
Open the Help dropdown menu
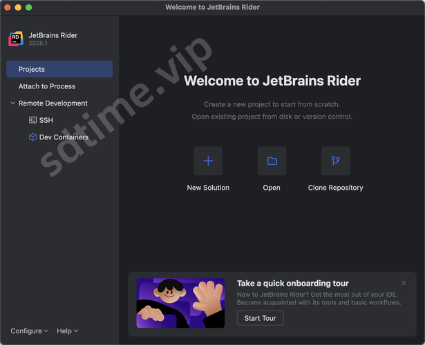(x=67, y=331)
